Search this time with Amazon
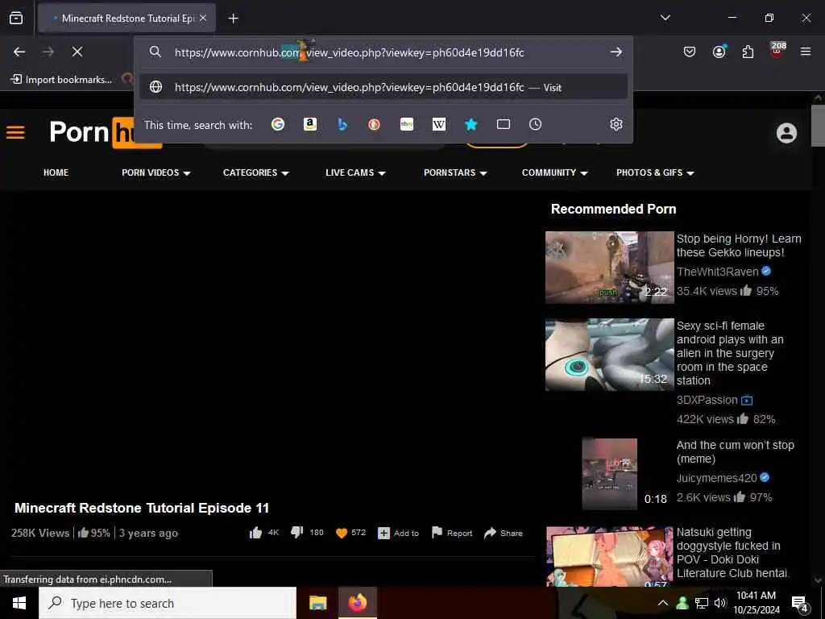The width and height of the screenshot is (825, 619). point(310,124)
